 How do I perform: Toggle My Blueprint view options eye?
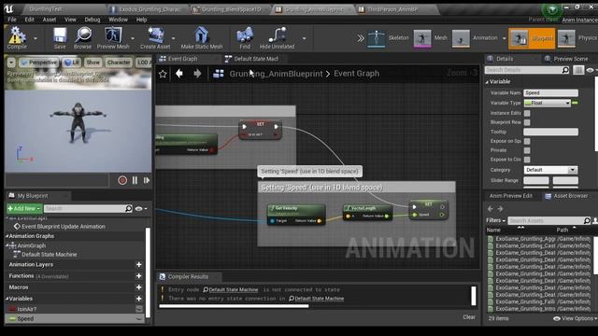(x=140, y=208)
